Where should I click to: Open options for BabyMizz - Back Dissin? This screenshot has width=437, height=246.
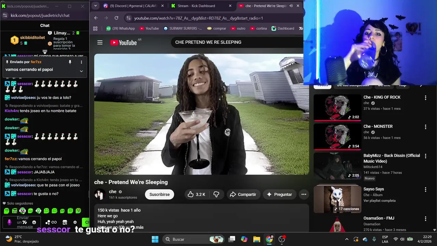pos(425,156)
